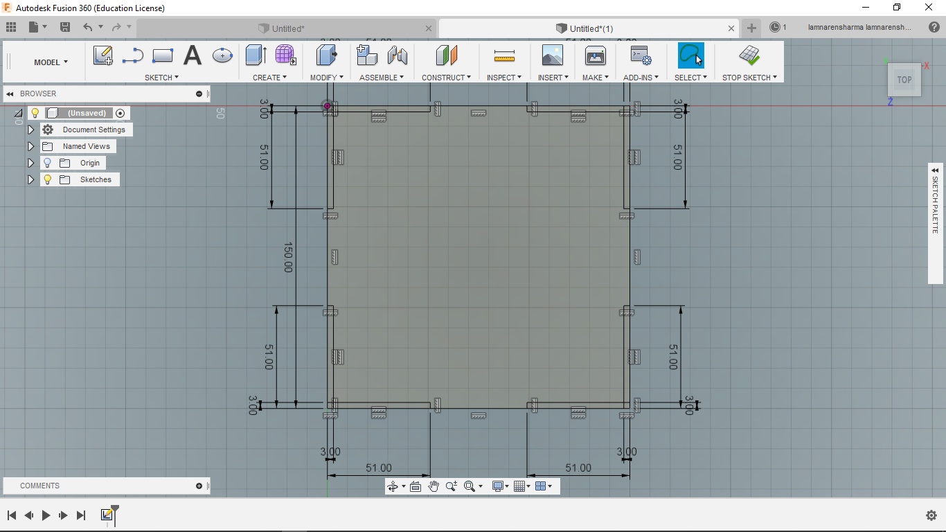Click the Press Pull modify icon
The height and width of the screenshot is (532, 946).
326,55
